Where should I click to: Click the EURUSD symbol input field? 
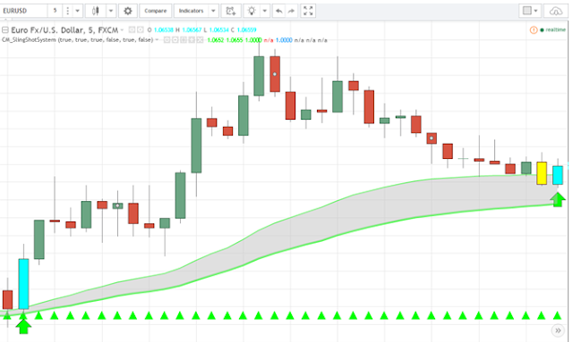[24, 11]
